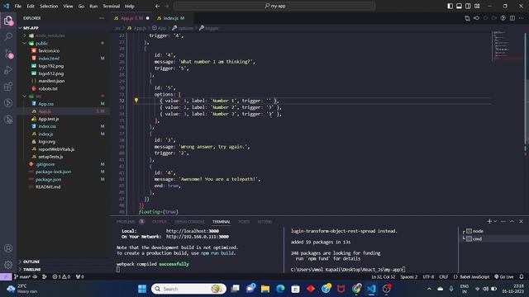This screenshot has width=529, height=297.
Task: Select the node terminal instance
Action: (478, 231)
